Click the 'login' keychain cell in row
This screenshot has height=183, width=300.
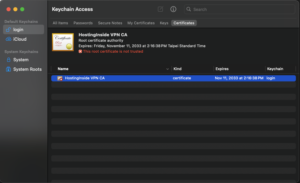(x=271, y=78)
